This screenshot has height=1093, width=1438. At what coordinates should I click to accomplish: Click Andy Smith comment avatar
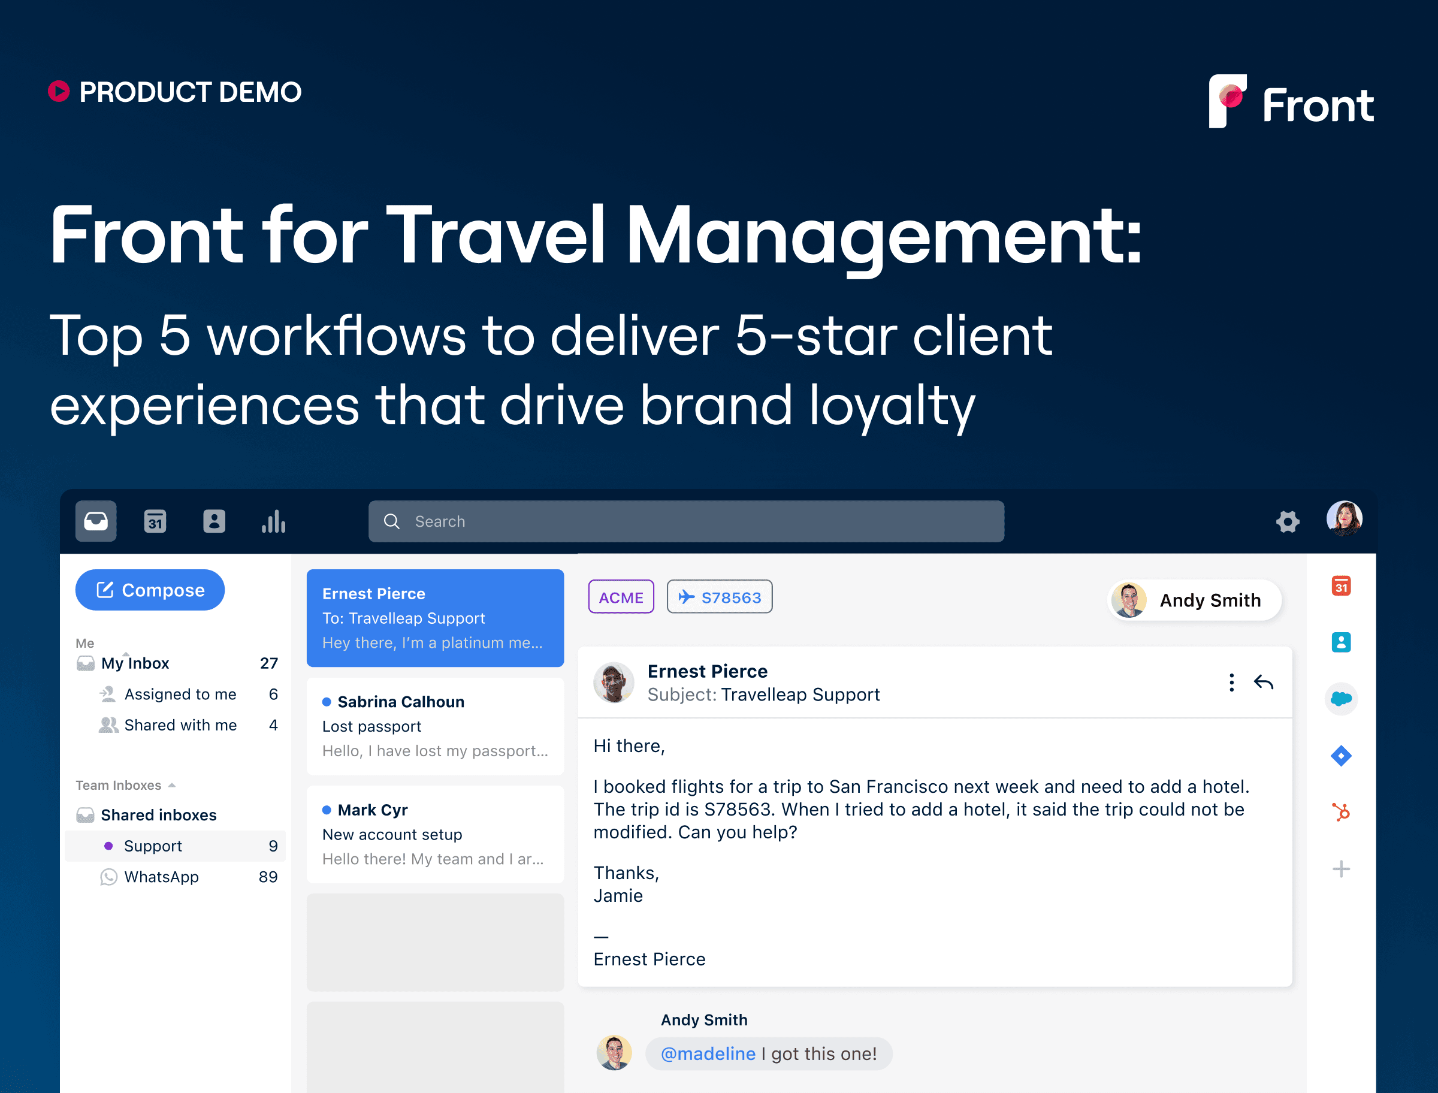coord(614,1053)
